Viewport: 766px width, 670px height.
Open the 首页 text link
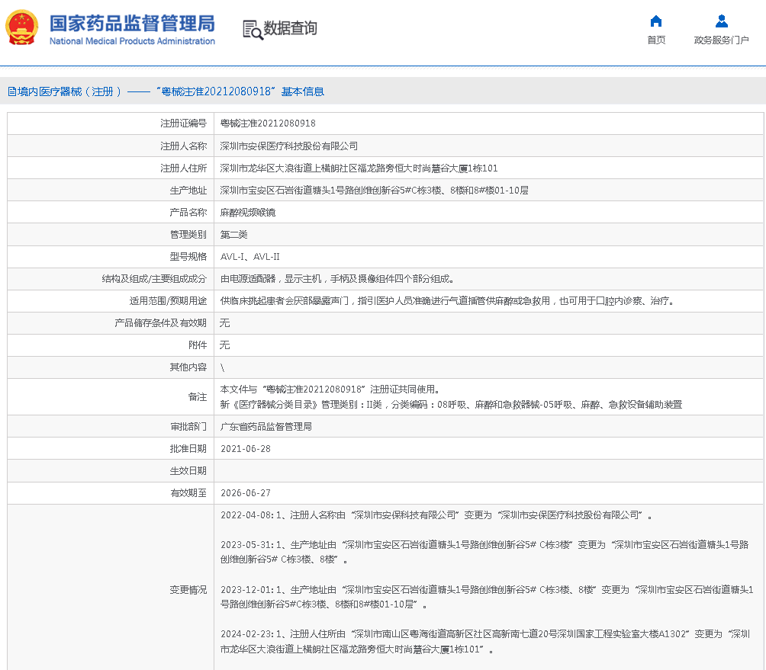(655, 40)
